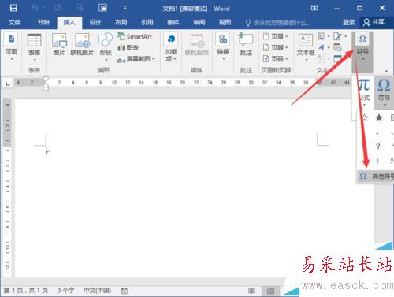Switch to Read Mode view icon
Viewport: 394px width, 297px height.
click(251, 291)
